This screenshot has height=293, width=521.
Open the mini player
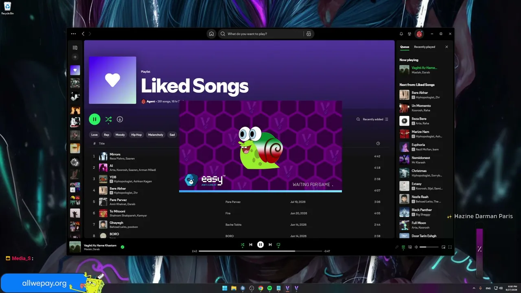coord(443,247)
